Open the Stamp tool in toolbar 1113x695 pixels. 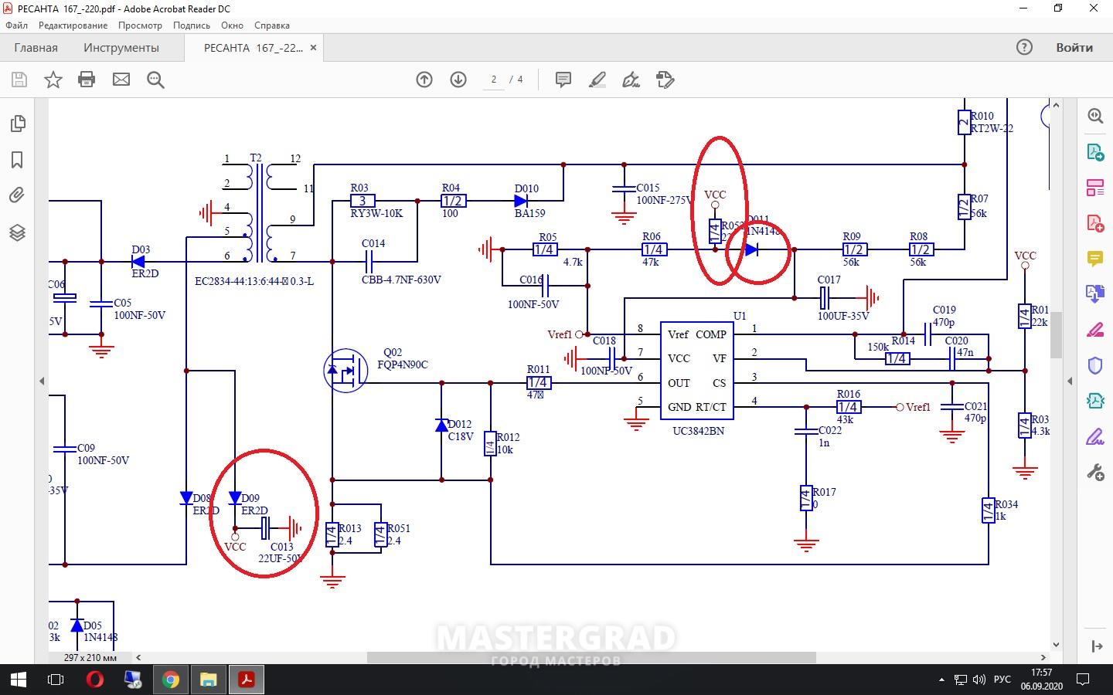click(665, 80)
